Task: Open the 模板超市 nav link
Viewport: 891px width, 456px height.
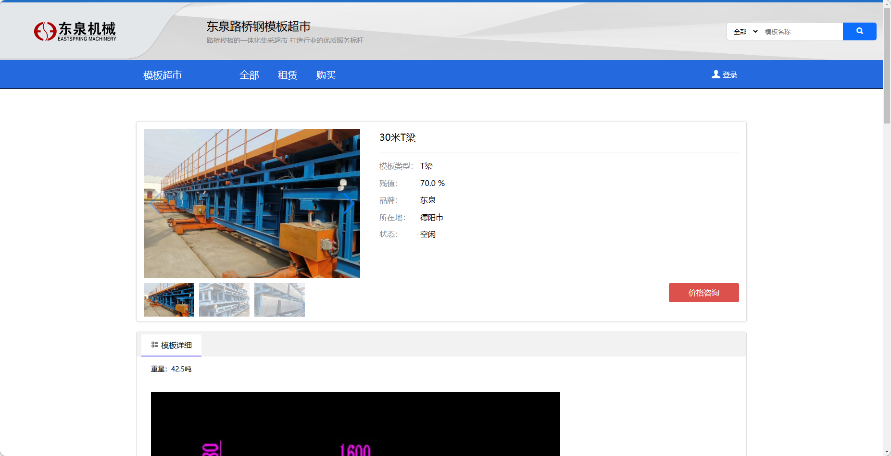Action: [163, 75]
